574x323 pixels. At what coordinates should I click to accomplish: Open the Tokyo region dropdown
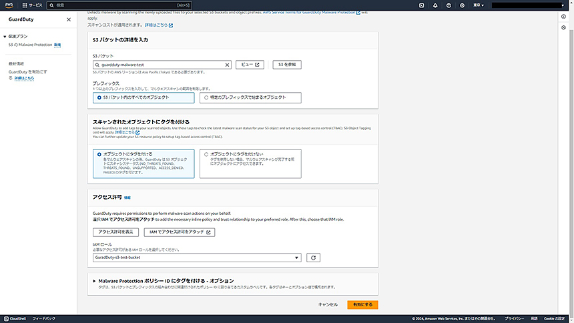click(x=479, y=5)
